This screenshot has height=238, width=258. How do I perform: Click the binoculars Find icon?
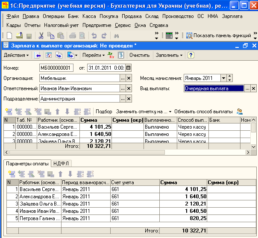click(116, 36)
